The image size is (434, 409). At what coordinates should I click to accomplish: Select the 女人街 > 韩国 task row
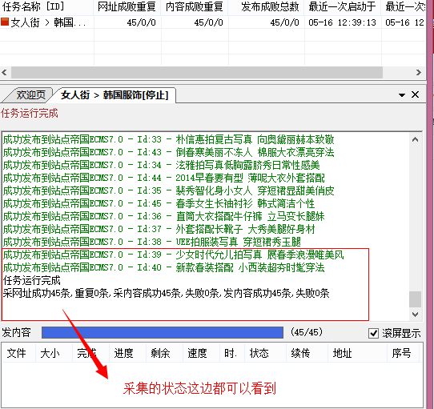pyautogui.click(x=212, y=22)
